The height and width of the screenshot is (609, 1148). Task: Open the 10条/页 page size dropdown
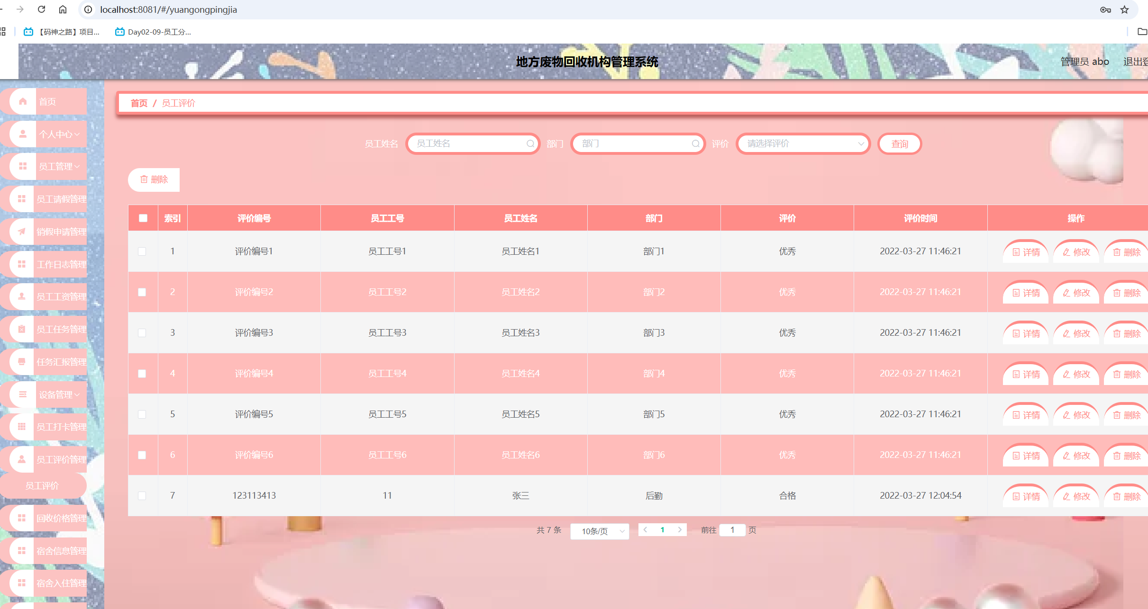click(x=600, y=531)
